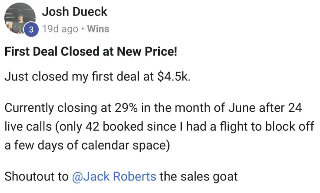Click the level 3 badge on avatar
This screenshot has width=320, height=193.
[x=31, y=30]
